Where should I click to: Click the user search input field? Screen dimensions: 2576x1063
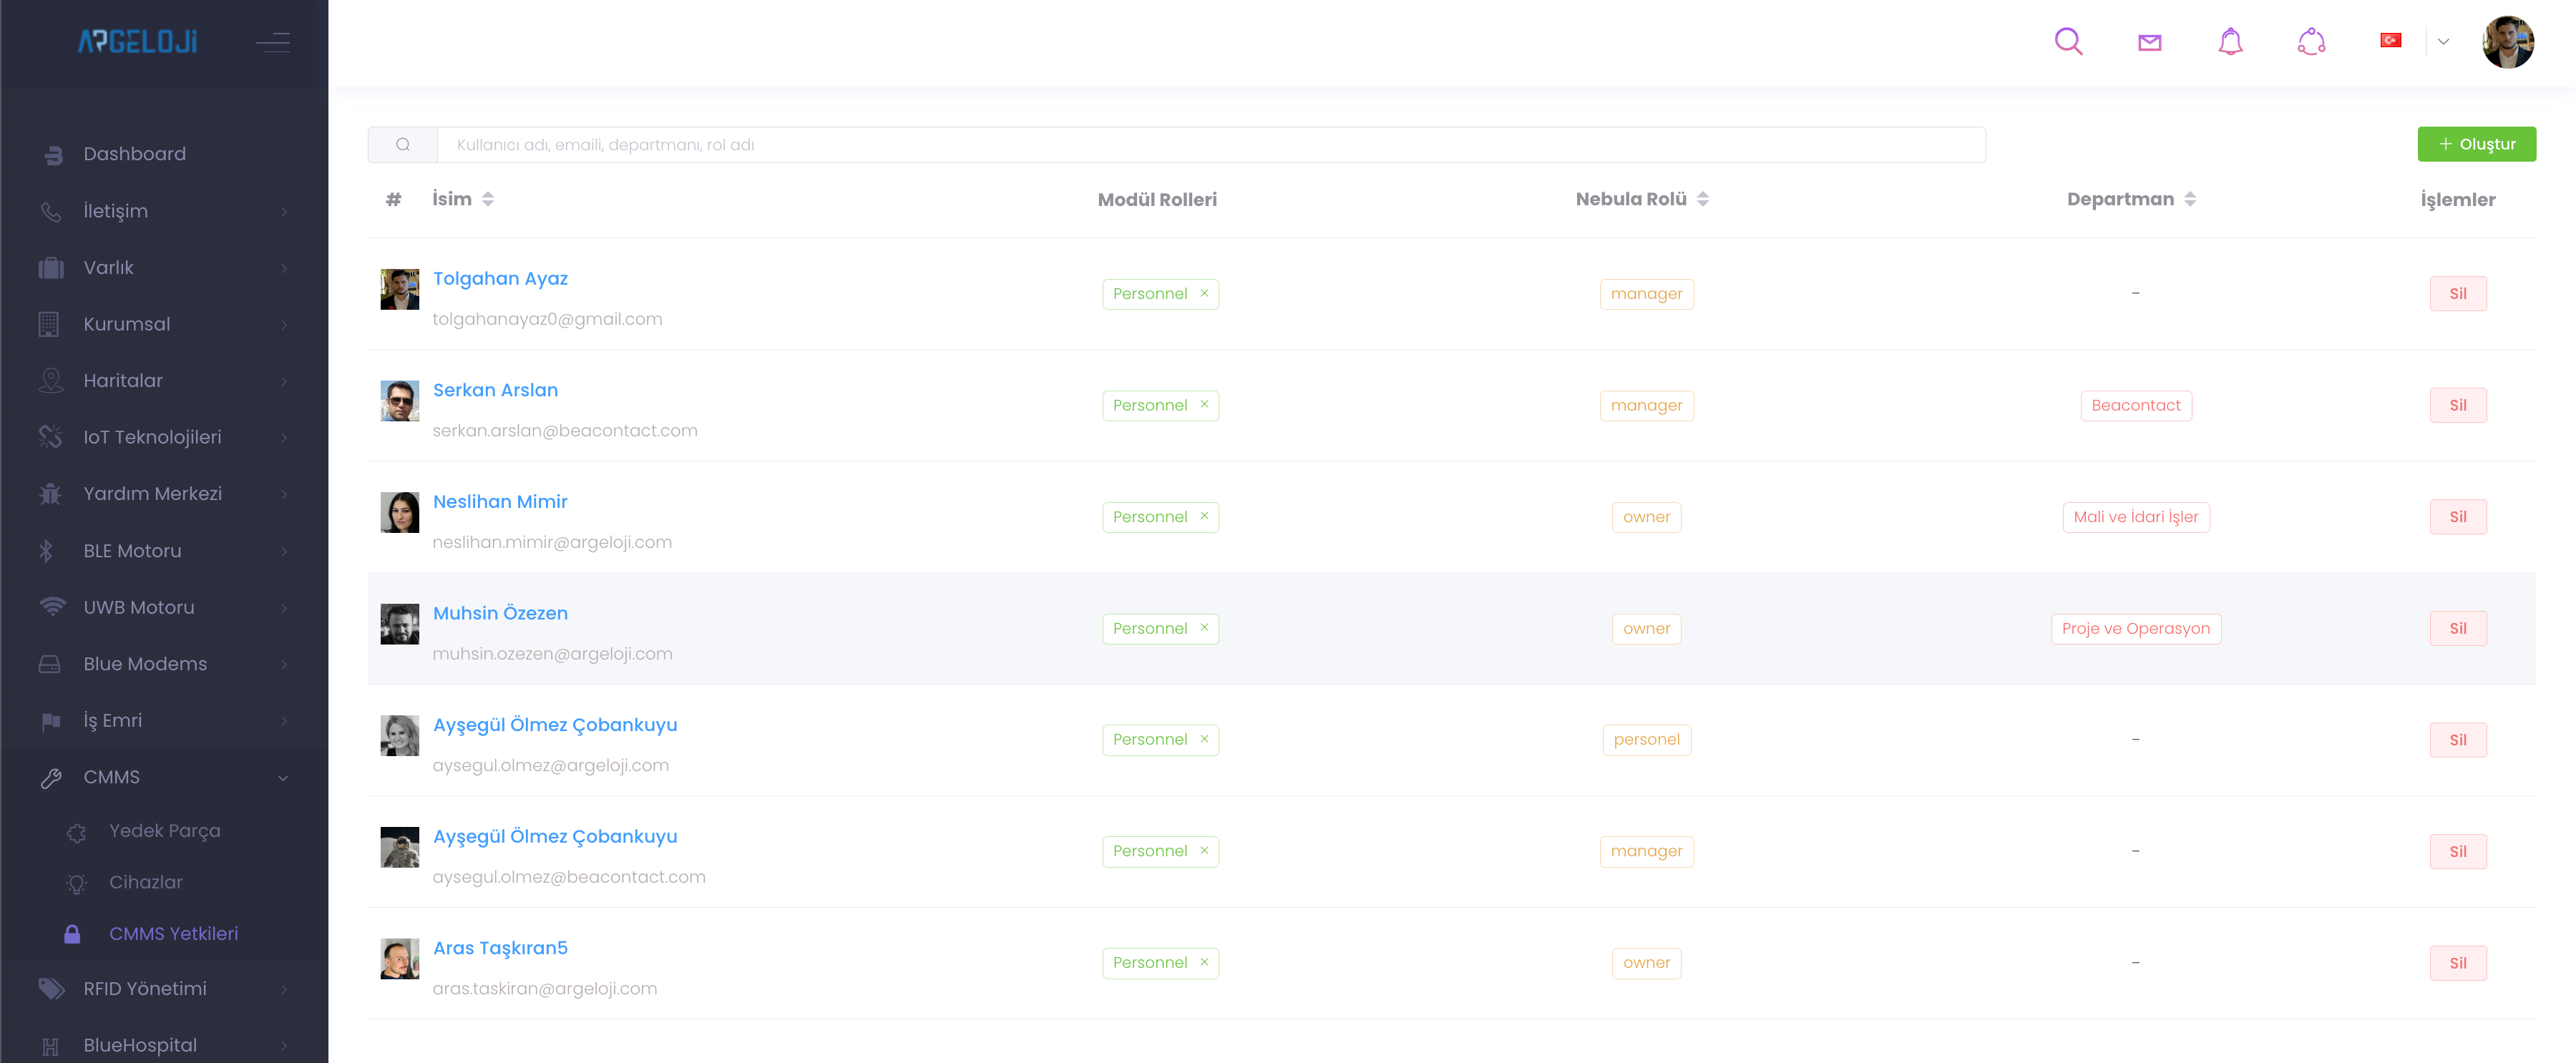1210,145
